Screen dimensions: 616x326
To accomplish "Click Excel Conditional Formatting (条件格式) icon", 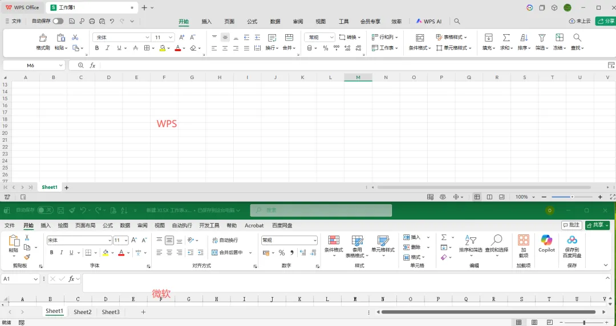I will coord(334,240).
